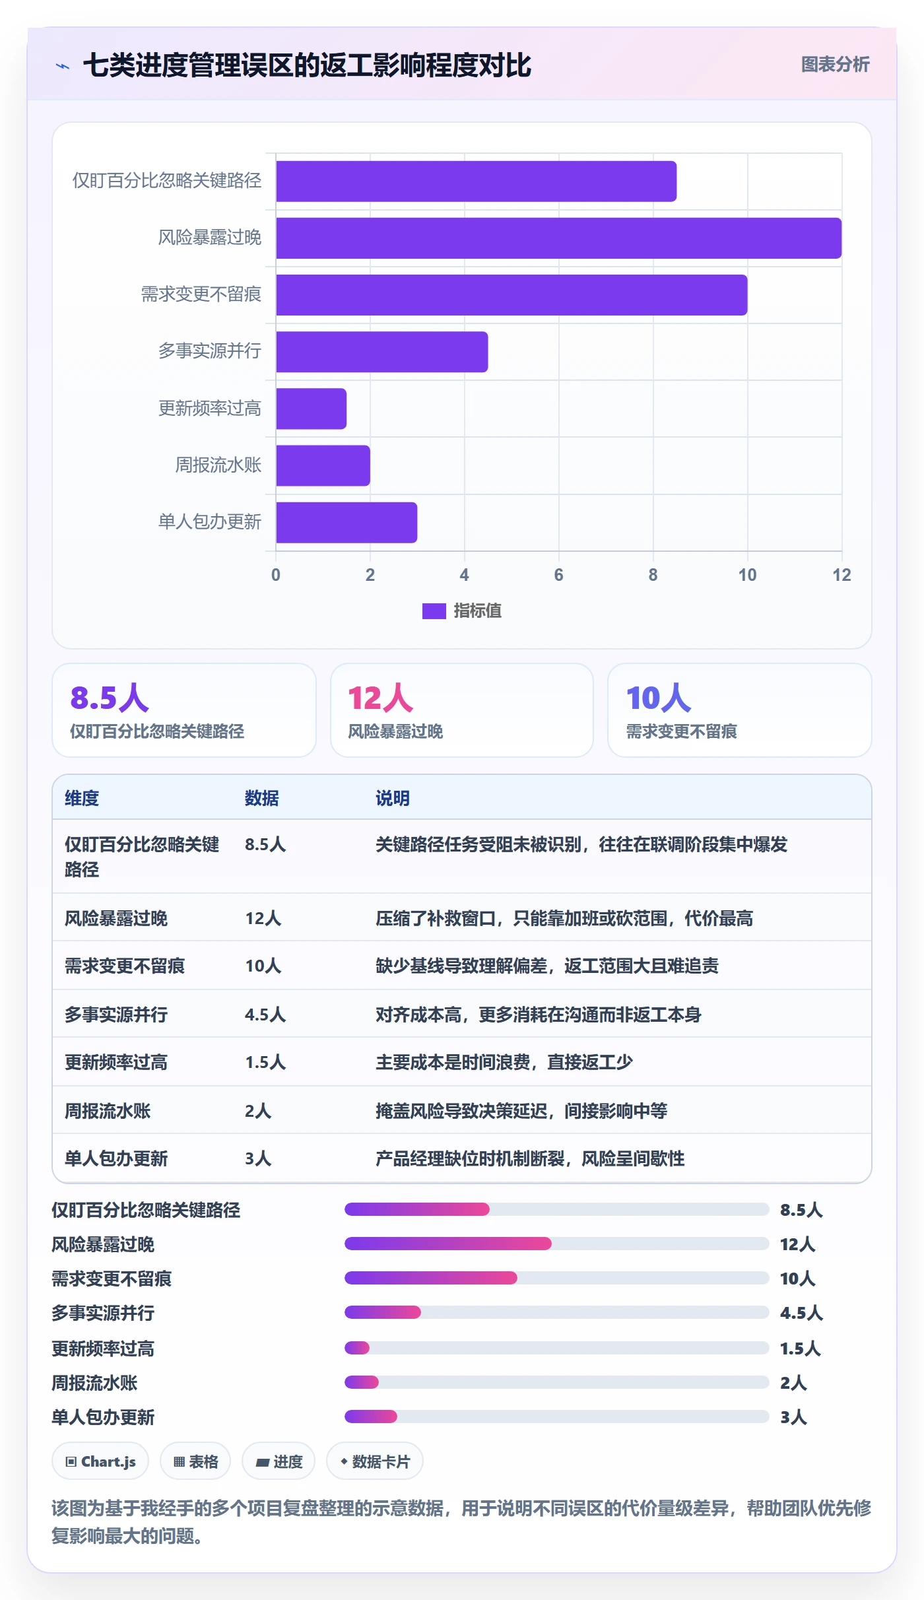Click the 12人 value beside progress bars
This screenshot has width=924, height=1600.
(x=797, y=1244)
